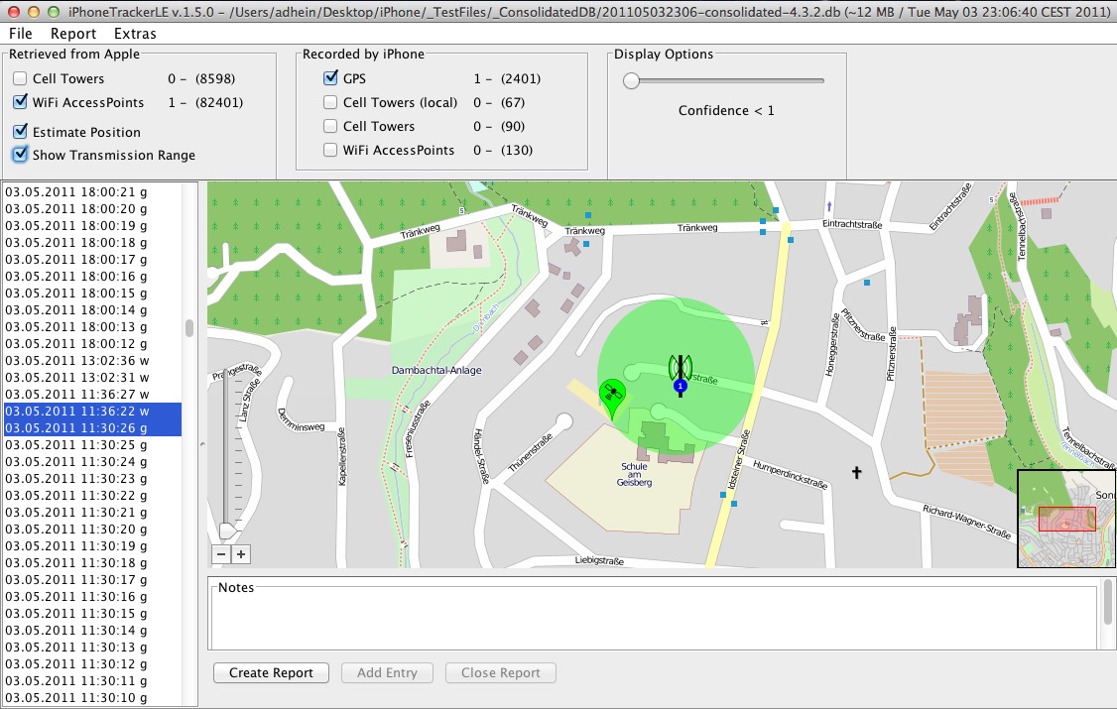Click the Create Report button
Viewport: 1117px width, 709px height.
click(x=271, y=672)
